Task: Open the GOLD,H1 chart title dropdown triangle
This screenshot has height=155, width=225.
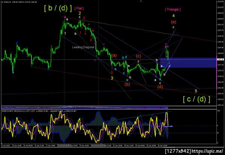Action: pos(2,2)
